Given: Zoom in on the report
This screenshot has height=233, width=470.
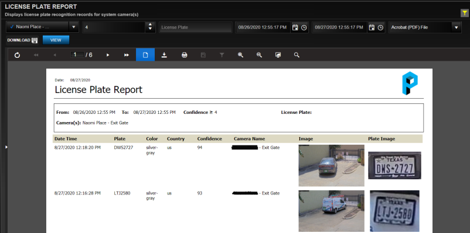Looking at the screenshot, I should [x=240, y=55].
